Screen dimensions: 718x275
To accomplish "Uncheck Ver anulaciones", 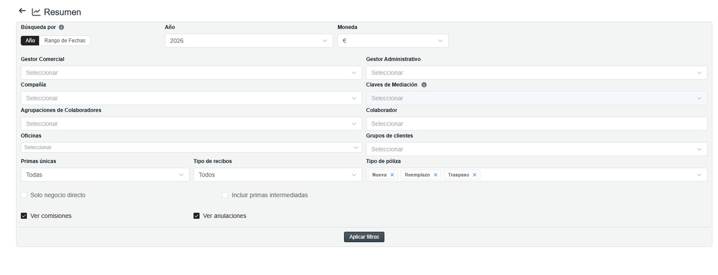I will click(x=196, y=216).
